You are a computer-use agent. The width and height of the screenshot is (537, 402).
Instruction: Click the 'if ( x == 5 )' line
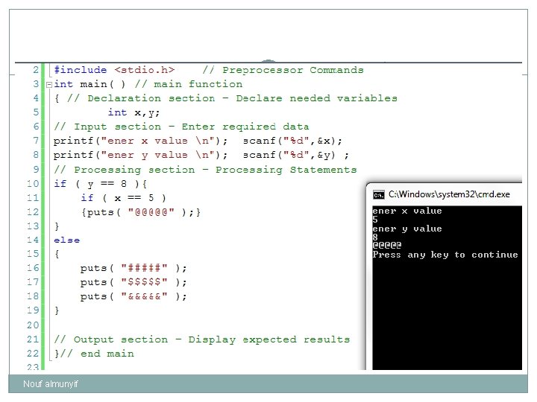[x=123, y=198]
